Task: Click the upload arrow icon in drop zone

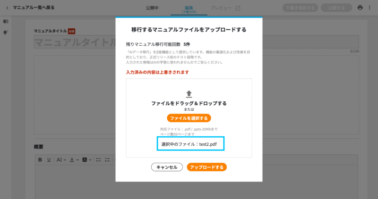Action: coord(189,94)
